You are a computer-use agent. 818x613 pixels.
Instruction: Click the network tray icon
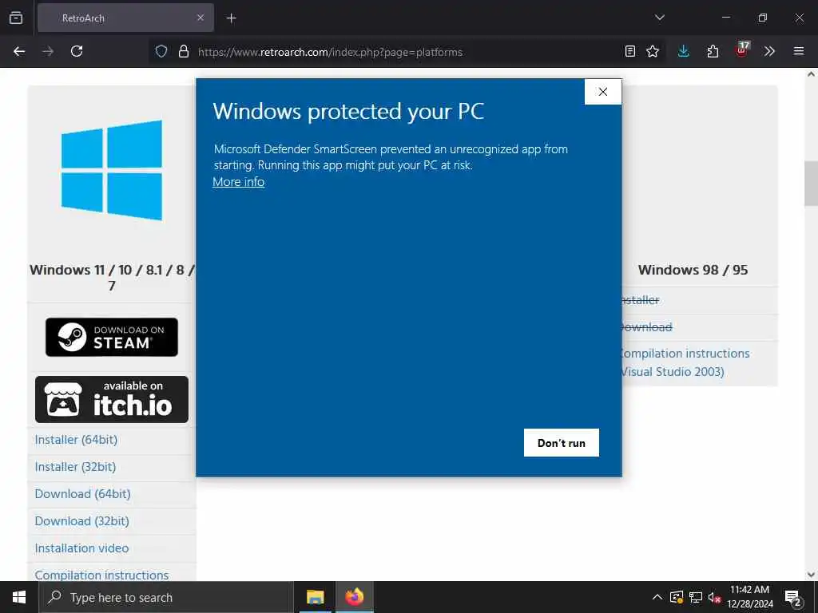(696, 597)
